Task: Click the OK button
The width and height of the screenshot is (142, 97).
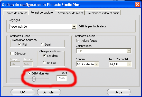Action: pos(23,92)
